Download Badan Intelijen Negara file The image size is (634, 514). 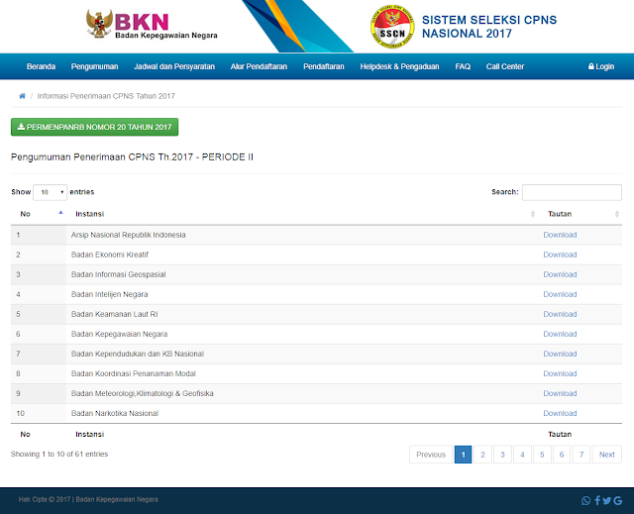[560, 294]
